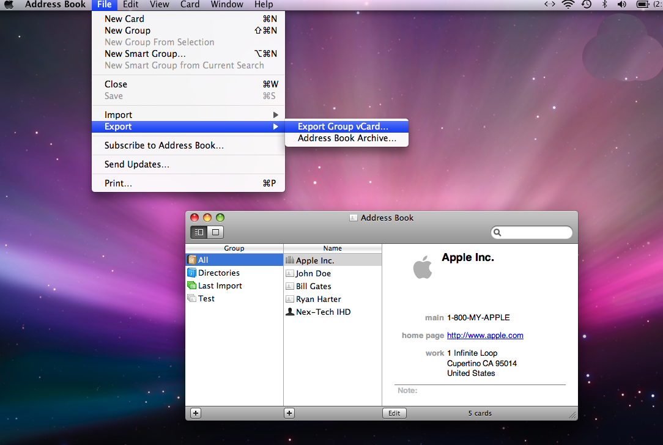Choose Close from the File menu
663x445 pixels.
pos(188,84)
